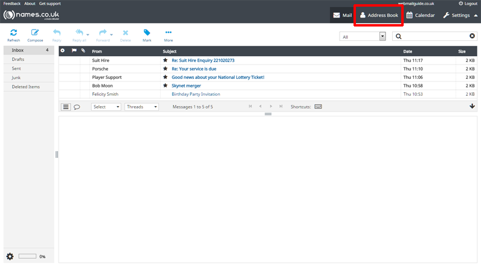Switch to list view mode

66,107
